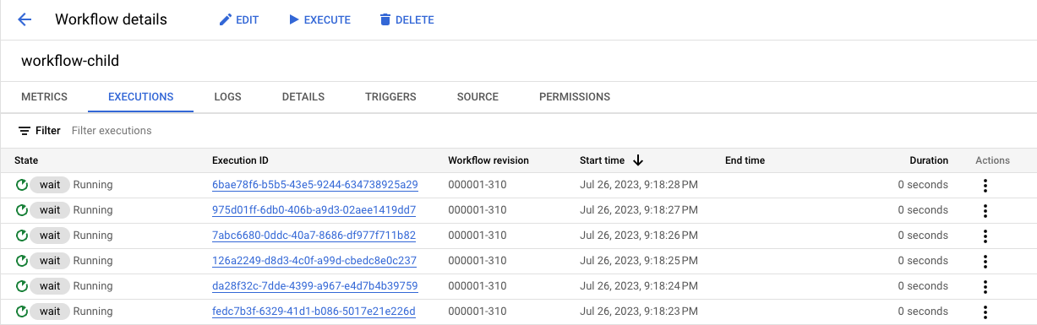Click running status icon for execution da28f32c
The height and width of the screenshot is (325, 1037).
point(21,286)
